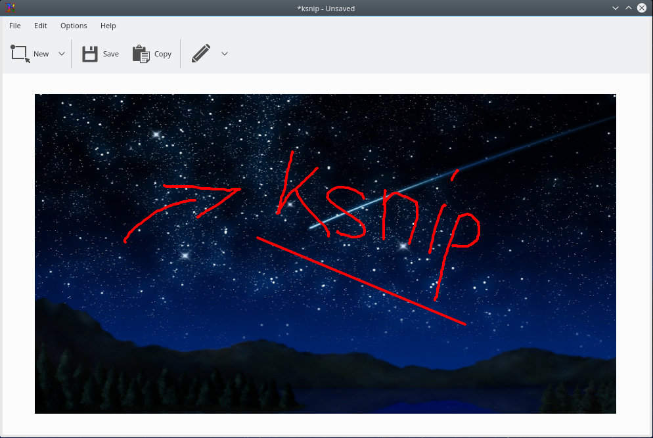Click the clipboard Copy icon
The width and height of the screenshot is (653, 438).
141,54
